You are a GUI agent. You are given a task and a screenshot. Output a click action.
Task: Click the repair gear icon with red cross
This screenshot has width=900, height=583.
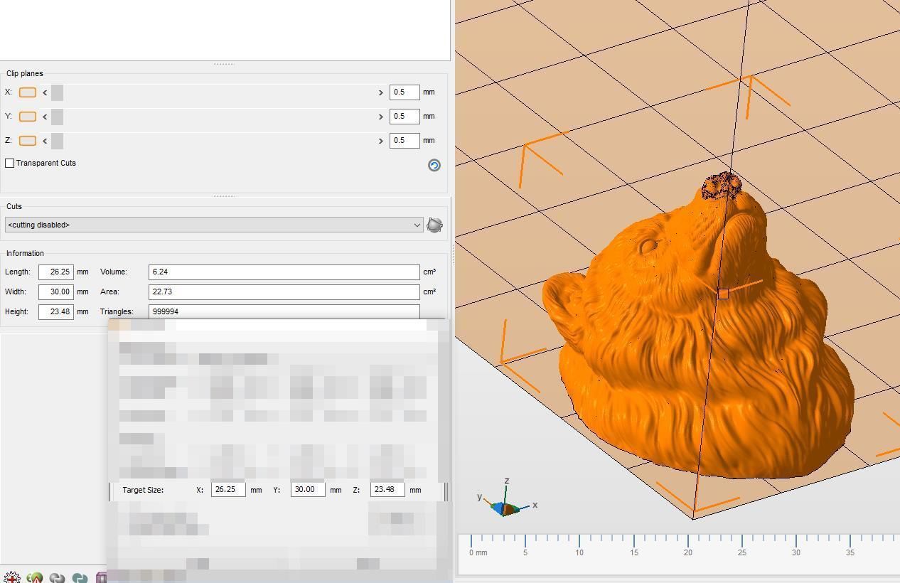(x=12, y=577)
